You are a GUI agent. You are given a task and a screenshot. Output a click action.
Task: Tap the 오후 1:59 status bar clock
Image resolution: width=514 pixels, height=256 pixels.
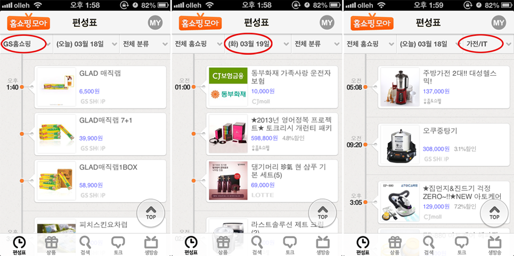tap(428, 5)
